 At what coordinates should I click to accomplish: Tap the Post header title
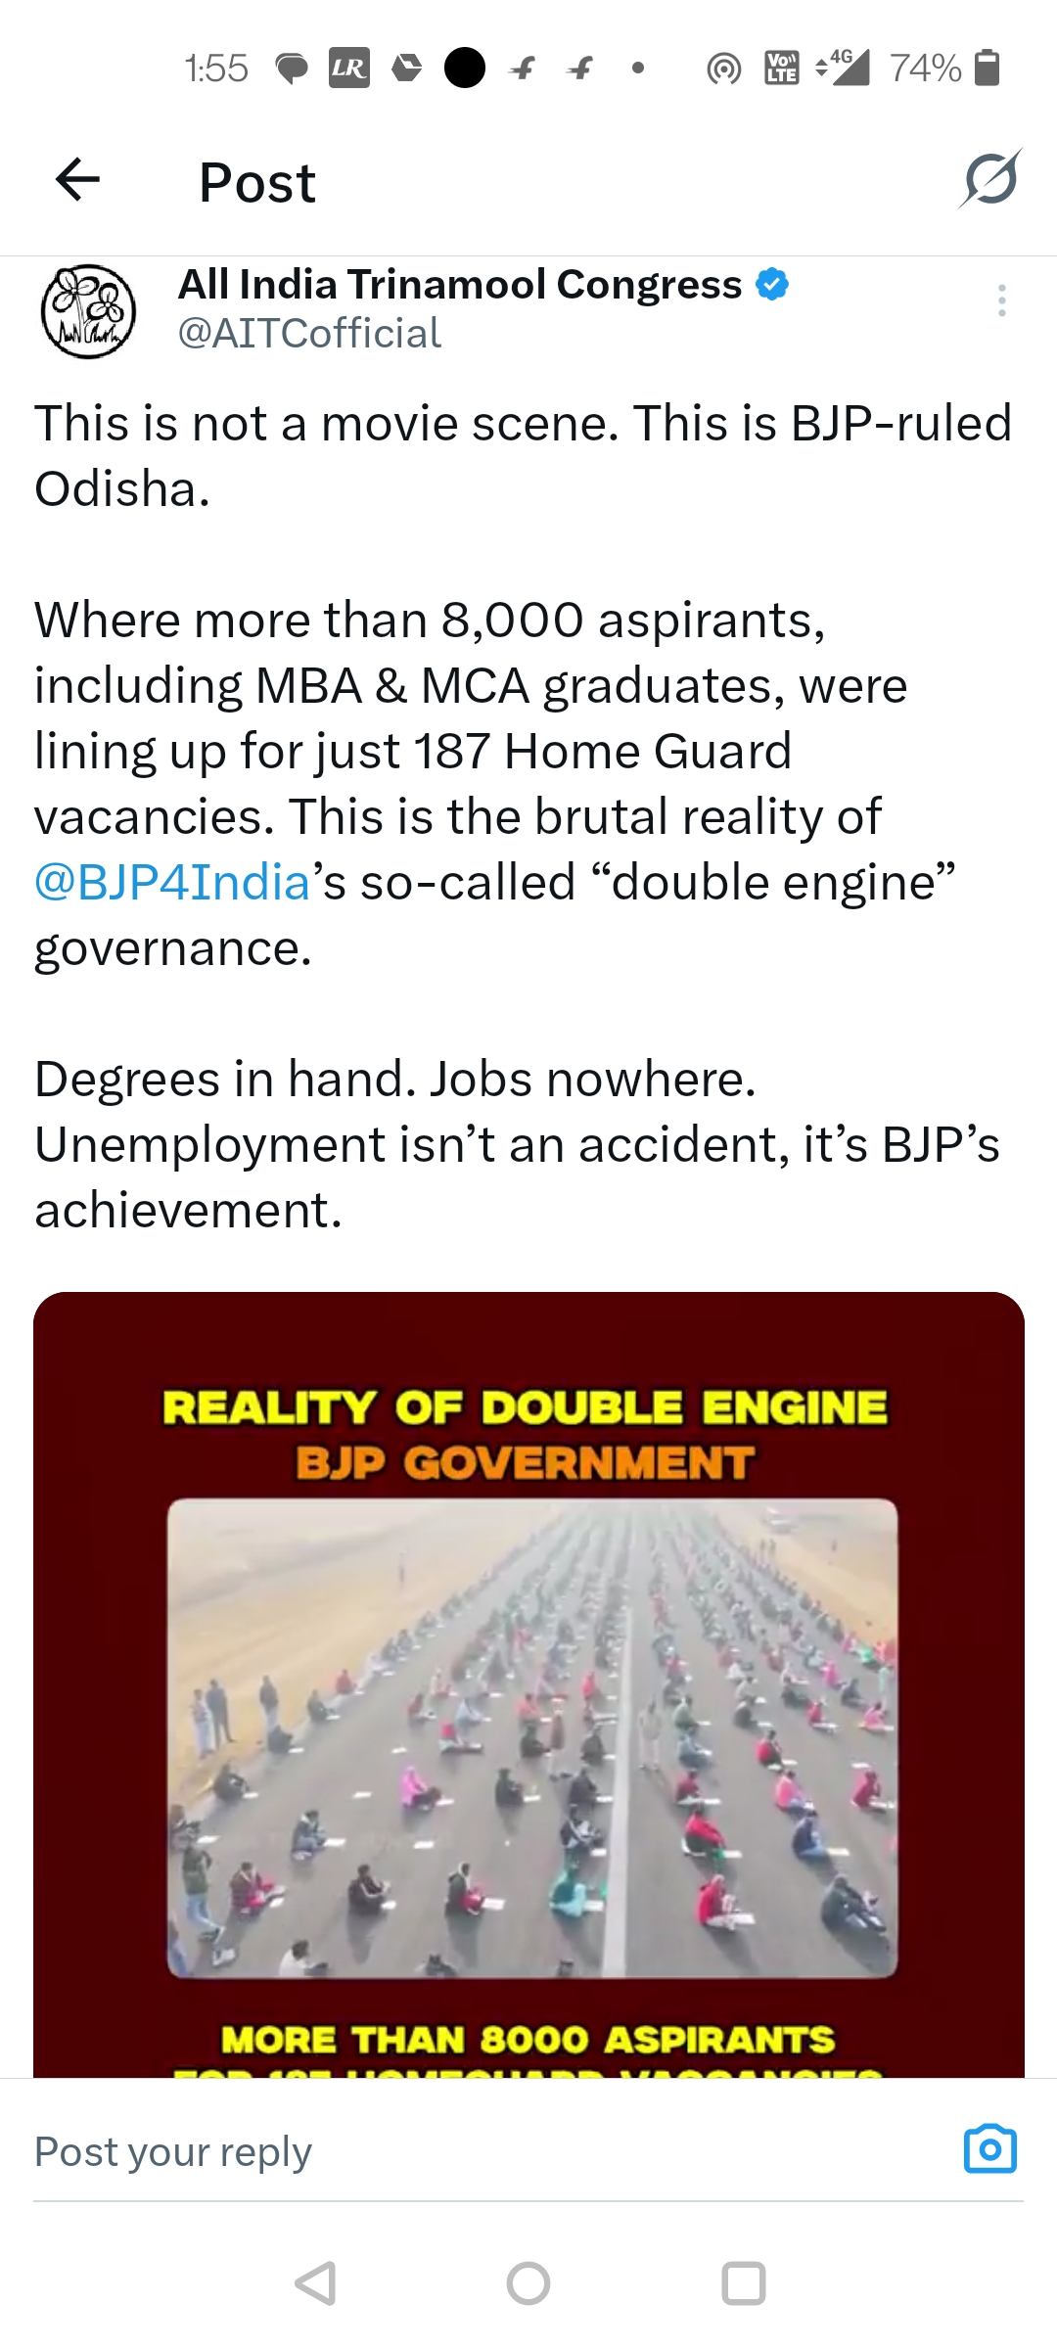[257, 183]
